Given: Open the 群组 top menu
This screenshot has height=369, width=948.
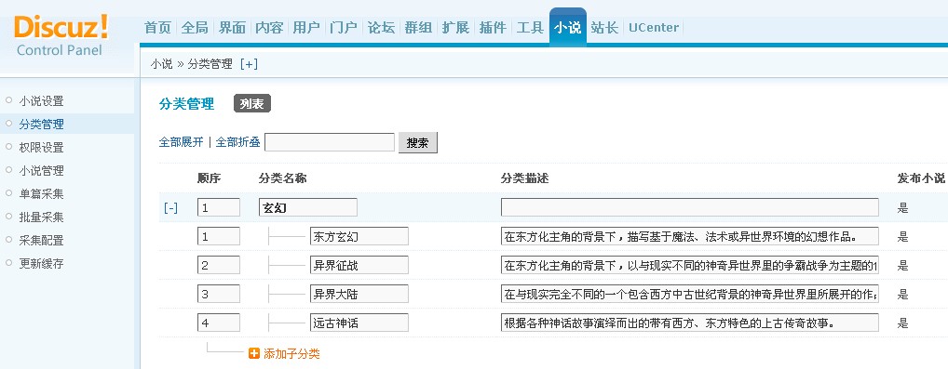Looking at the screenshot, I should coord(418,27).
